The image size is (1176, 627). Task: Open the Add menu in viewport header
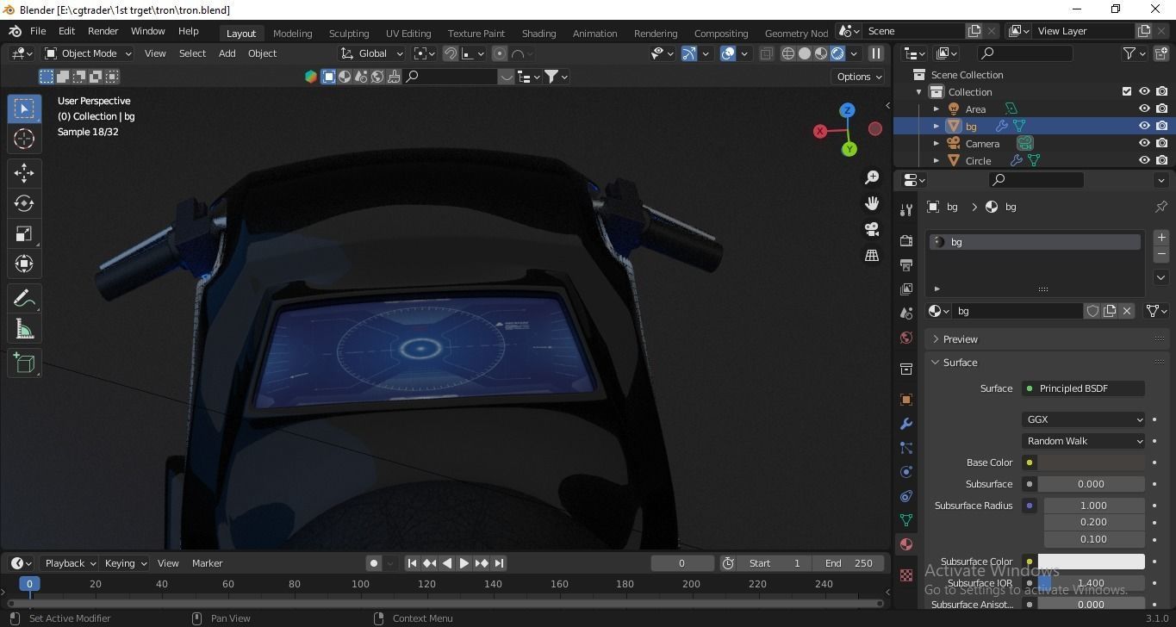tap(227, 53)
